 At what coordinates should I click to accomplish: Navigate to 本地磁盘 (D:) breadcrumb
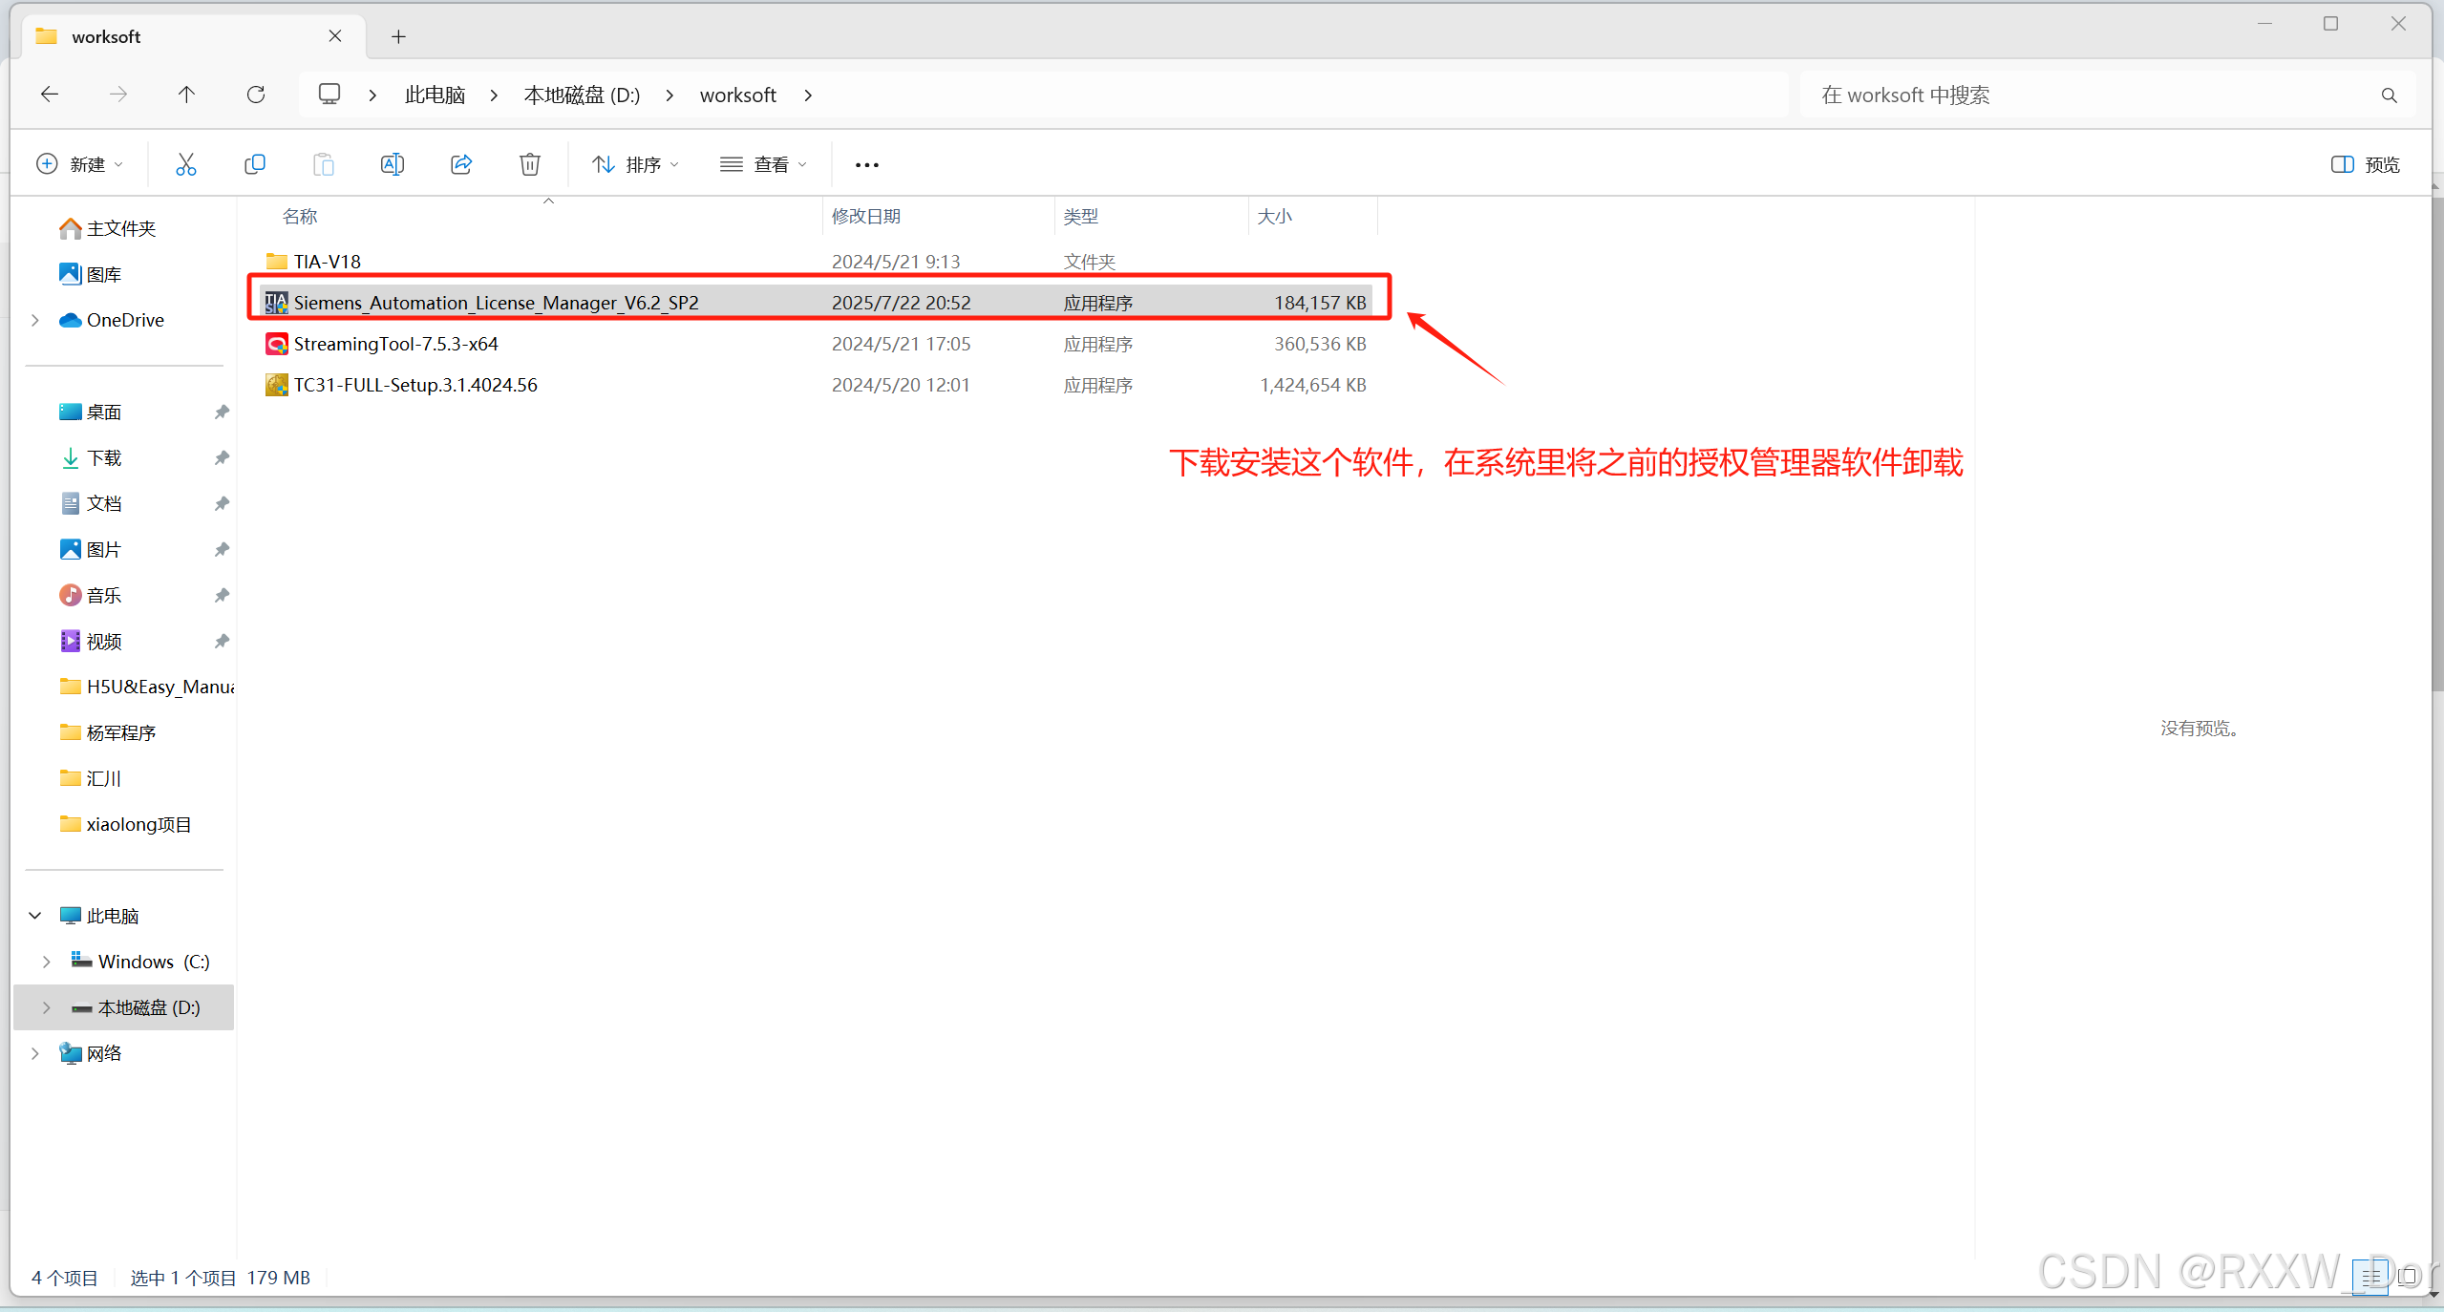(x=582, y=95)
